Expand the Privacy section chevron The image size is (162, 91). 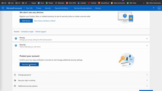(147, 39)
